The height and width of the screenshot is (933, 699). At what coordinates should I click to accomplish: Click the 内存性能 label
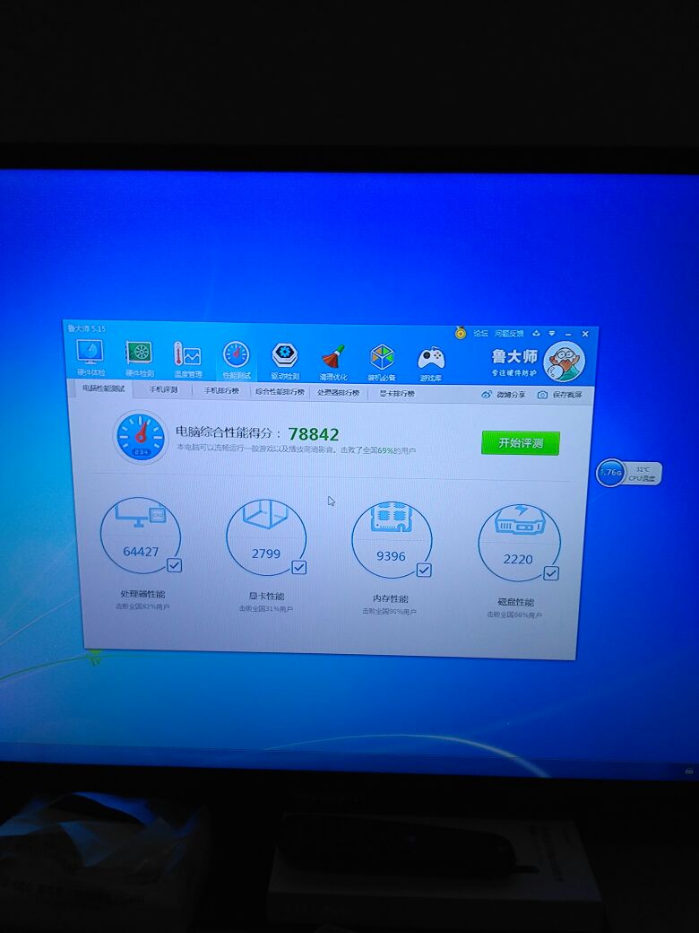(x=390, y=598)
